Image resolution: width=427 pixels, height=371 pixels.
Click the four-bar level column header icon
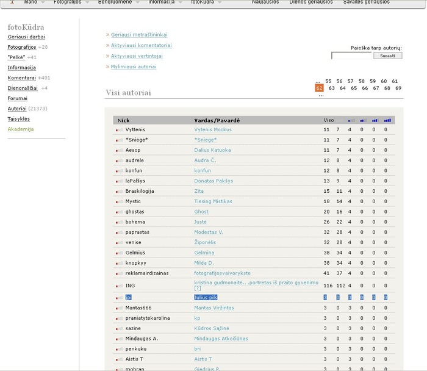[387, 120]
